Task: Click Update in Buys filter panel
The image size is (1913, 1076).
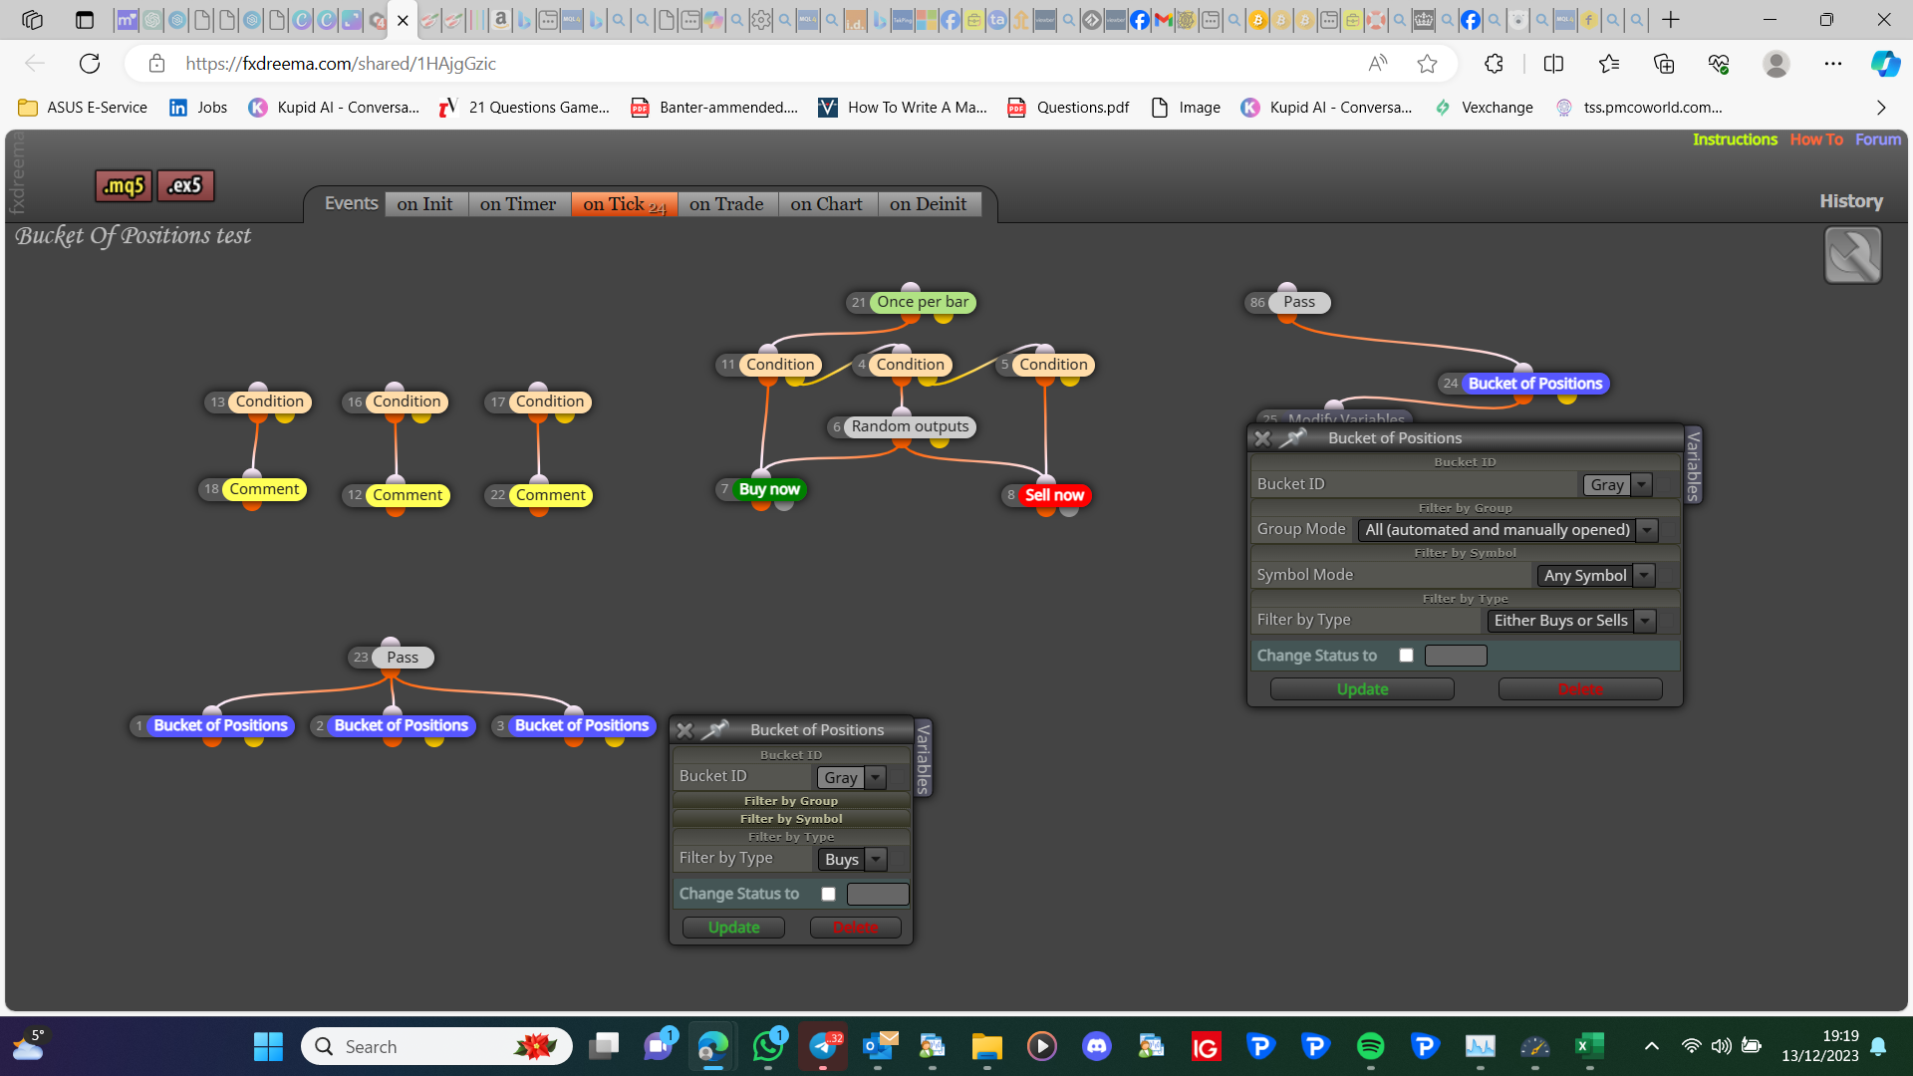Action: click(733, 928)
